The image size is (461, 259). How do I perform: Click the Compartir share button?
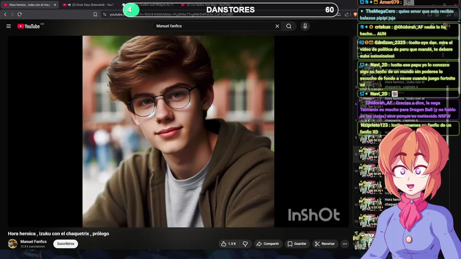click(x=268, y=244)
